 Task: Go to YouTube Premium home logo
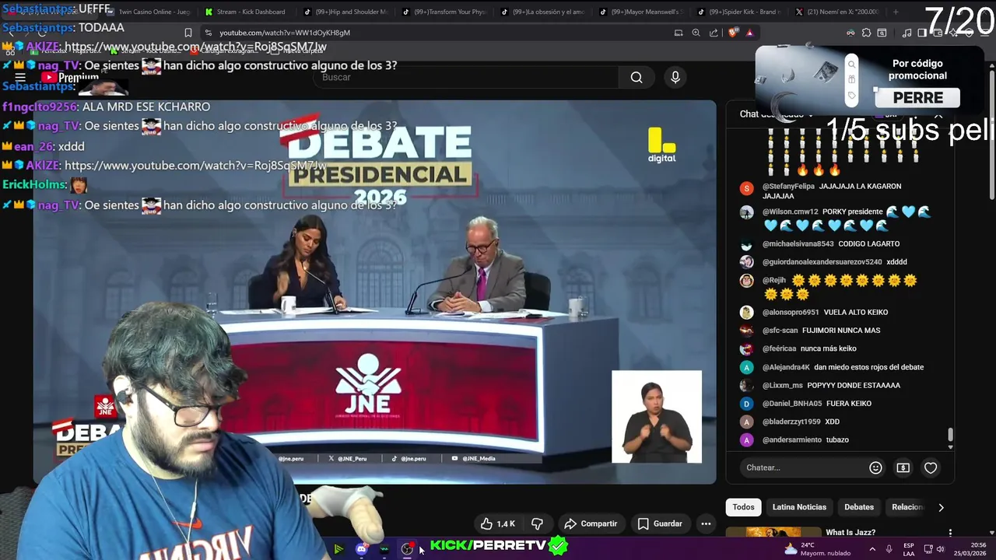point(70,77)
